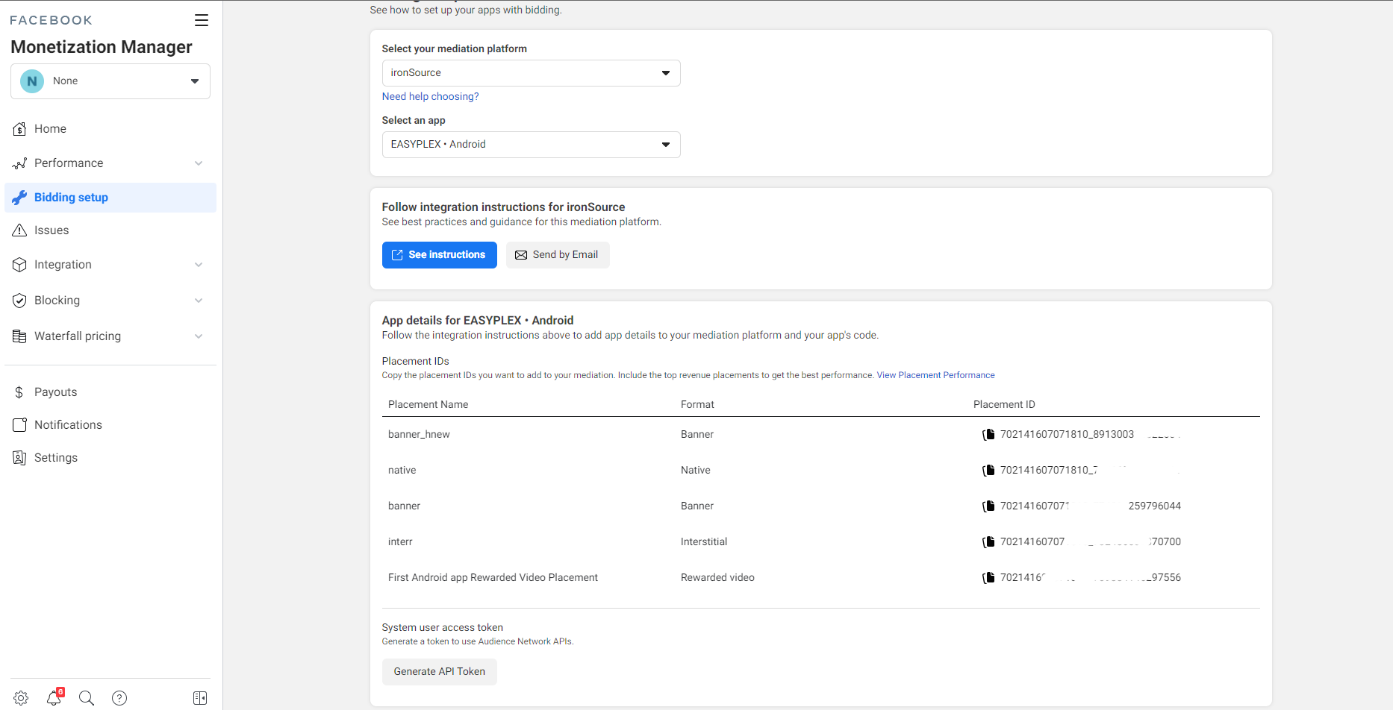Open the account selector showing None
This screenshot has width=1393, height=710.
[x=110, y=81]
